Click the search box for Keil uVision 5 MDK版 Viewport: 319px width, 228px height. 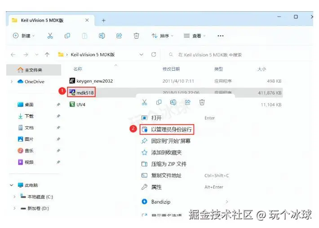(x=238, y=54)
